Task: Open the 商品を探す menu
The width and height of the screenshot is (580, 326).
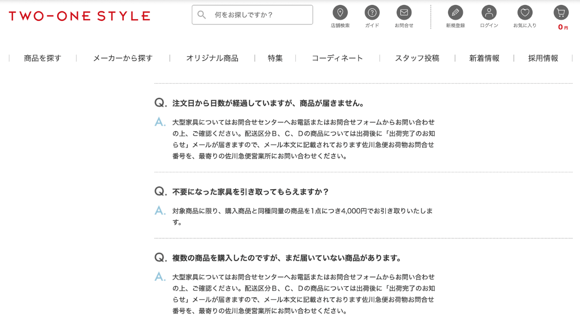Action: tap(43, 58)
